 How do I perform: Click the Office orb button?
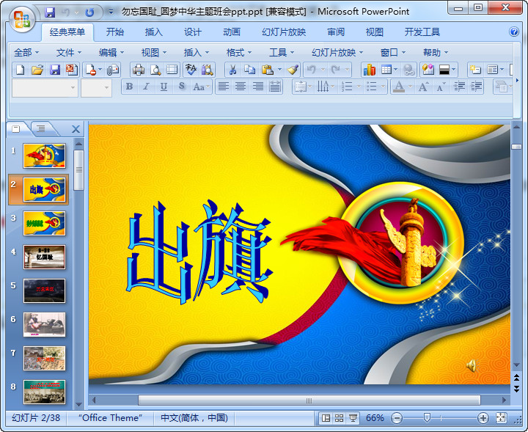pyautogui.click(x=22, y=20)
